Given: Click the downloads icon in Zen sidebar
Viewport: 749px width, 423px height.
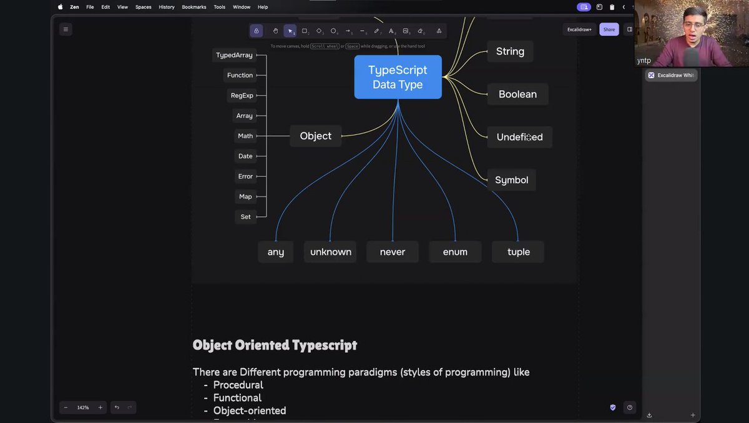Looking at the screenshot, I should coord(649,415).
